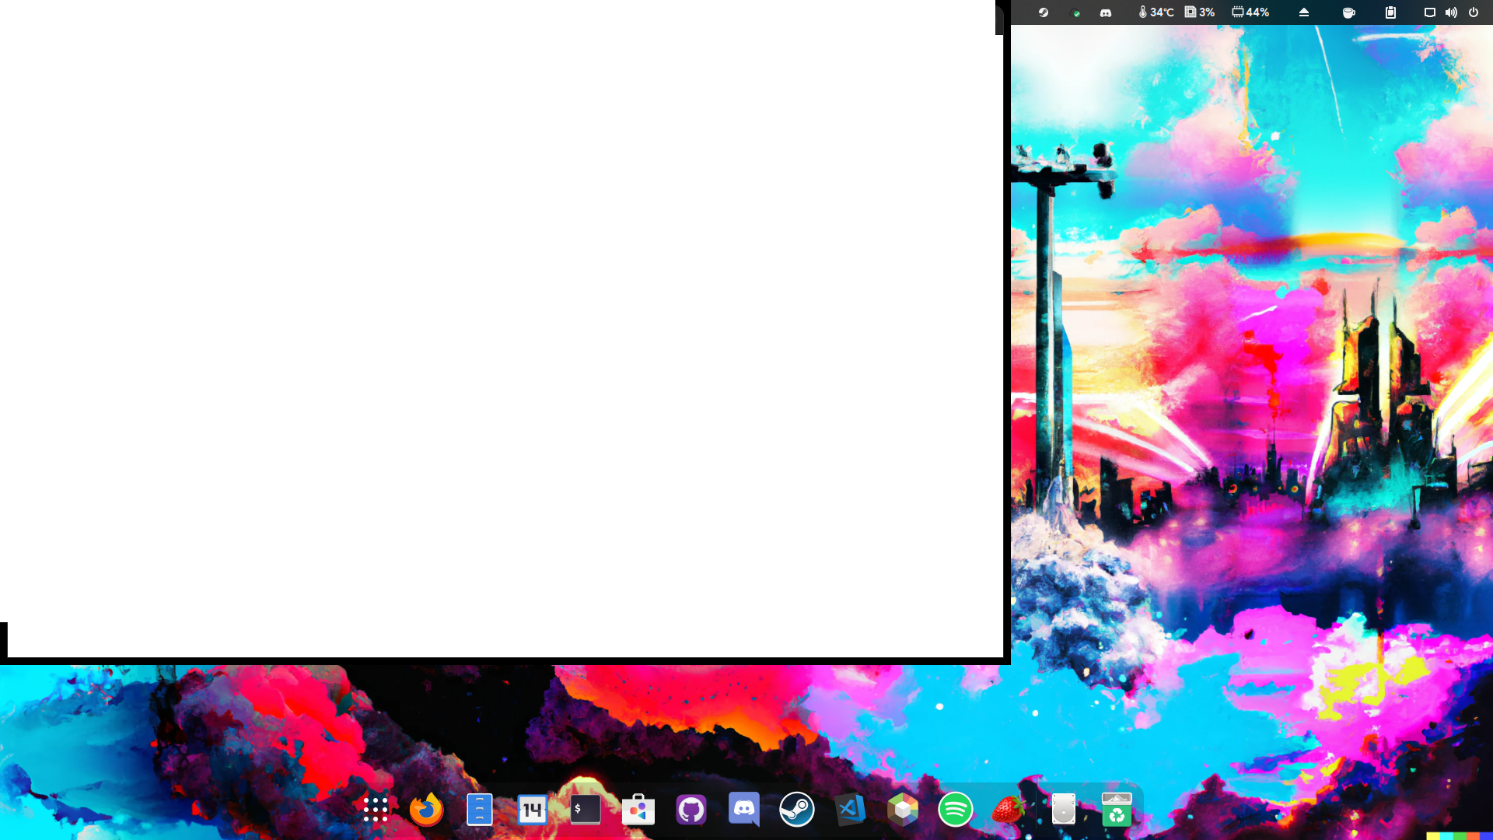Click the wired network icon in the top bar
Image resolution: width=1493 pixels, height=840 pixels.
point(1429,12)
